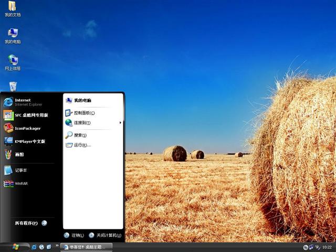Viewport: 336px width, 252px height.
Task: Click 注销(L) log off button
Action: click(74, 235)
